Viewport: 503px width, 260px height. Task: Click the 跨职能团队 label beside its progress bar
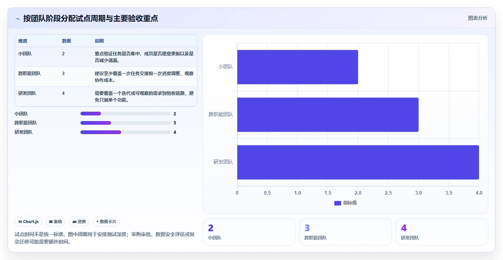tap(26, 123)
